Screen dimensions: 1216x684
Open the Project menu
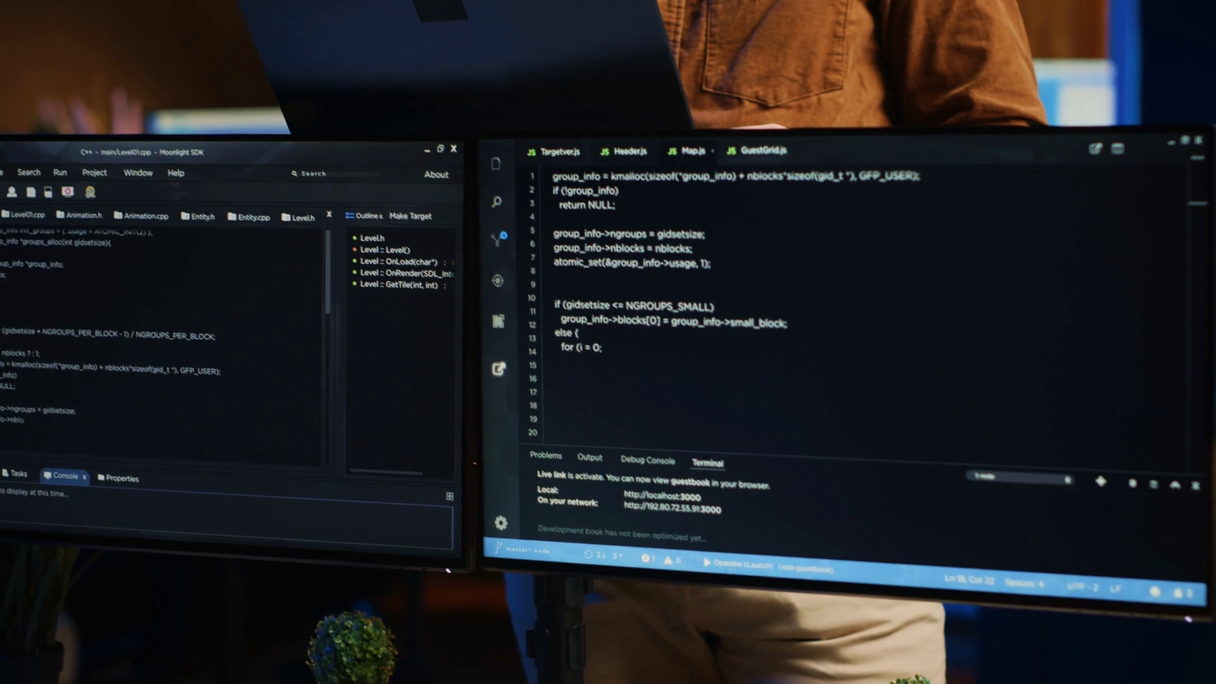coord(94,172)
